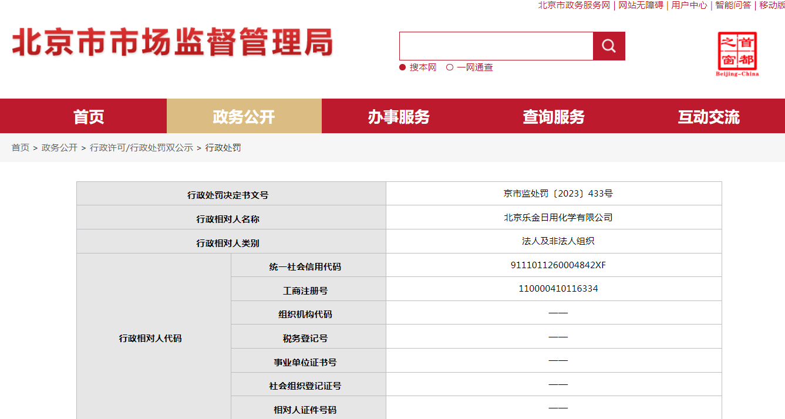Open the 政务公开 navigation tab
Screen dimensions: 785x419
pos(244,116)
